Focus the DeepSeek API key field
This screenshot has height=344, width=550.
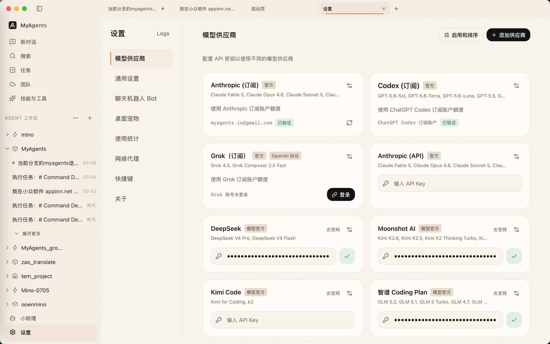coord(273,256)
